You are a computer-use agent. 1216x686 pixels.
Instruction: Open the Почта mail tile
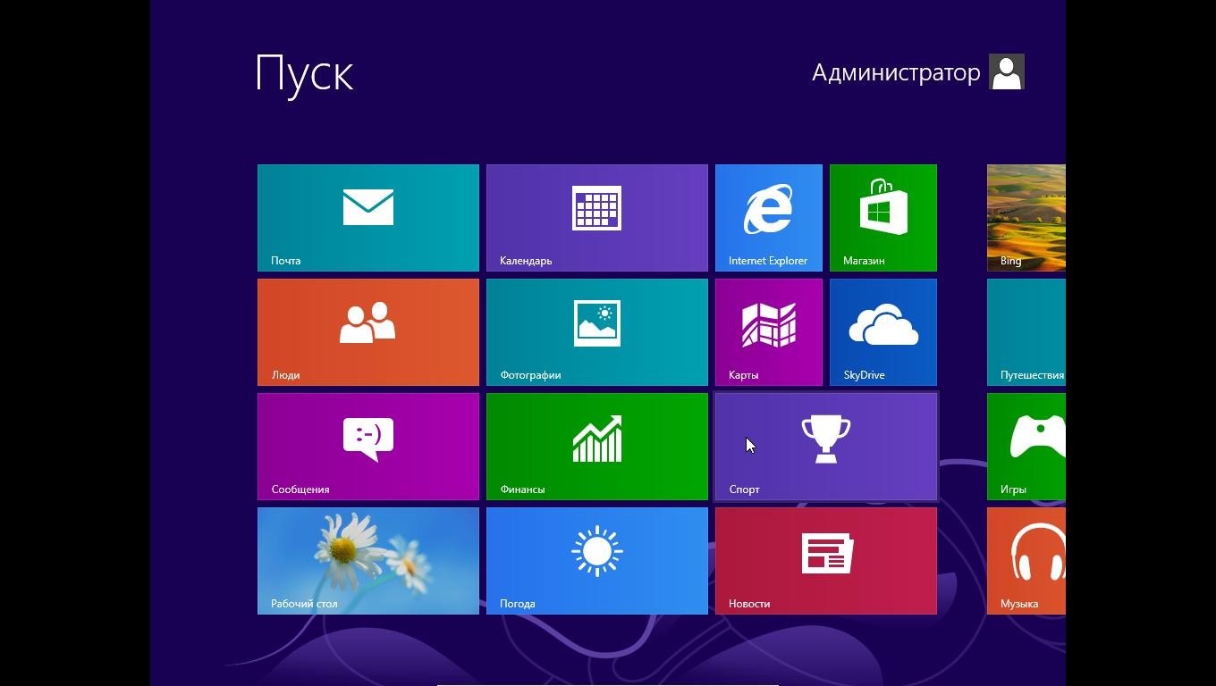tap(367, 217)
